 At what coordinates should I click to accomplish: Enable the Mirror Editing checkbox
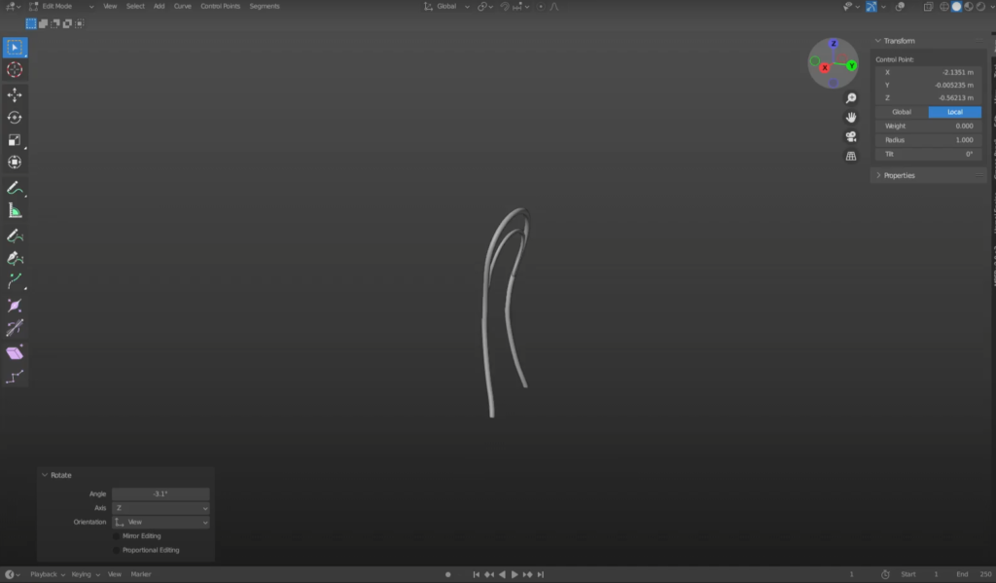118,536
